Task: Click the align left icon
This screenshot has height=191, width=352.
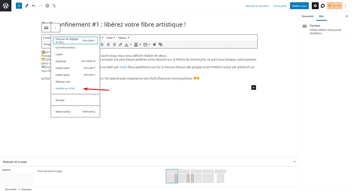Action: coord(102,44)
